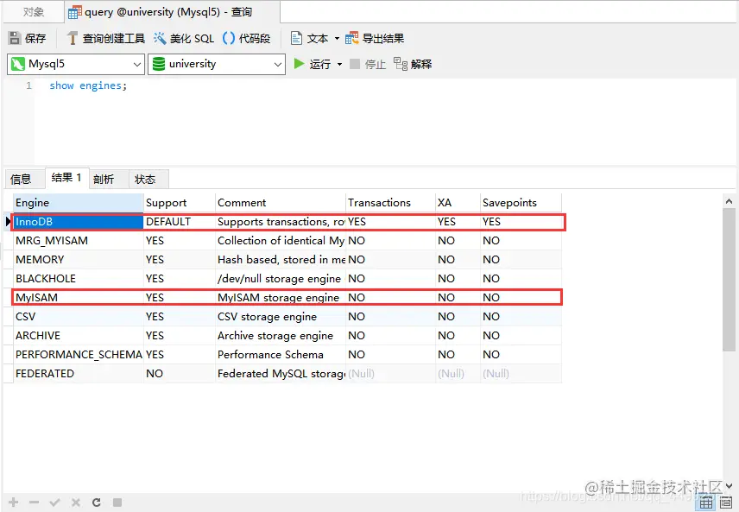Click NO support cell in FEDERATED row
This screenshot has width=739, height=512.
[x=179, y=374]
